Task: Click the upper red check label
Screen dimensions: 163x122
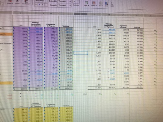Action: (10, 95)
